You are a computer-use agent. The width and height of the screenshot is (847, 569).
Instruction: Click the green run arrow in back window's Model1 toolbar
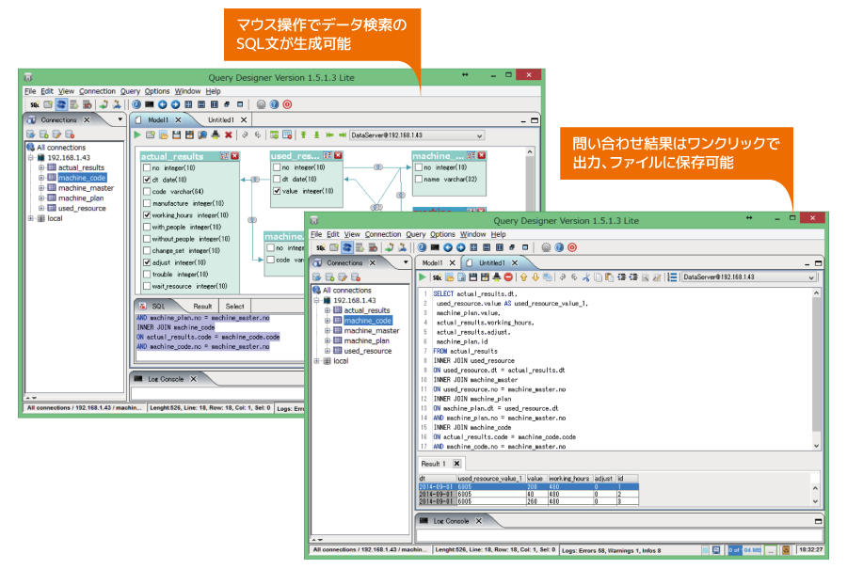pos(137,134)
